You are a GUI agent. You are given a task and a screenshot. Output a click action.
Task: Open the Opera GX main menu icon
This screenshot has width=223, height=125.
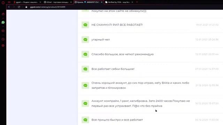tap(3, 2)
